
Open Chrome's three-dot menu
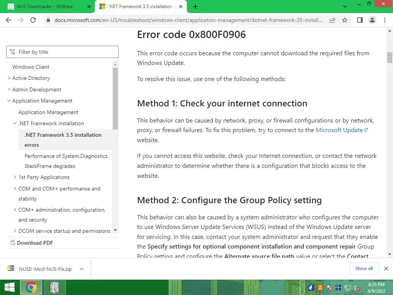click(385, 20)
